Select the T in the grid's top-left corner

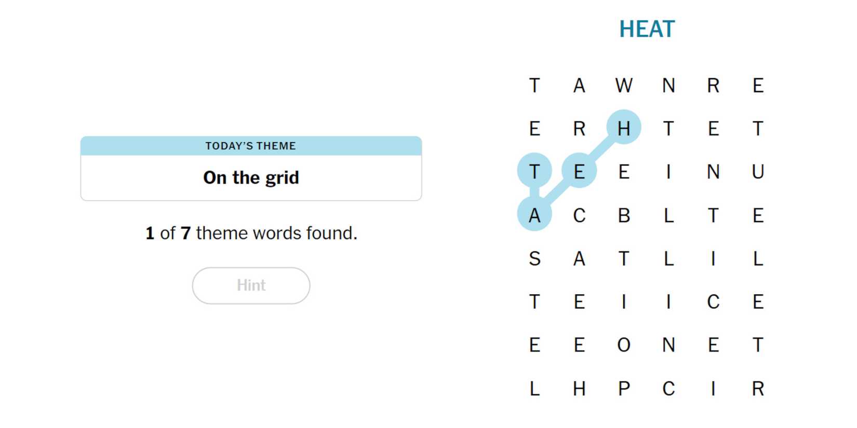coord(534,85)
